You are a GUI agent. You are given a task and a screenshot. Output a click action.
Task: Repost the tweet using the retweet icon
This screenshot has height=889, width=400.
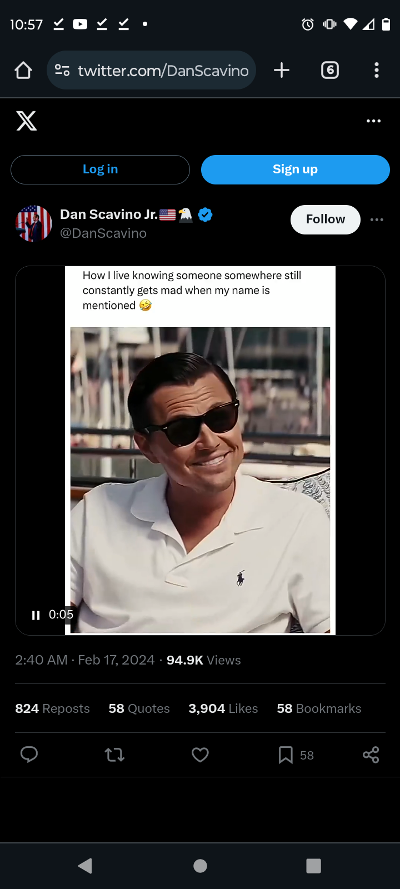[114, 755]
